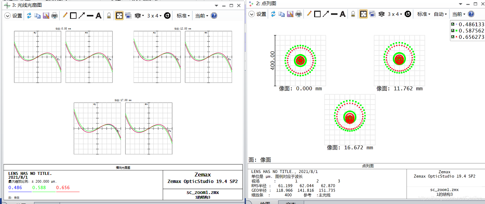Expand settings chevron in ray fan window

coord(7,16)
